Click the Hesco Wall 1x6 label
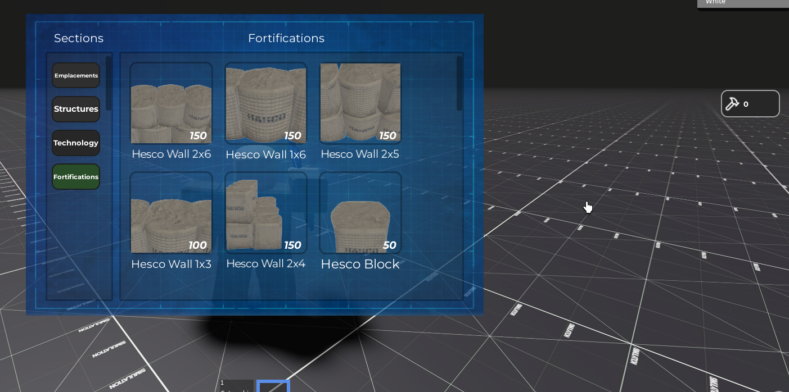Screen dimensions: 789x392 click(266, 154)
